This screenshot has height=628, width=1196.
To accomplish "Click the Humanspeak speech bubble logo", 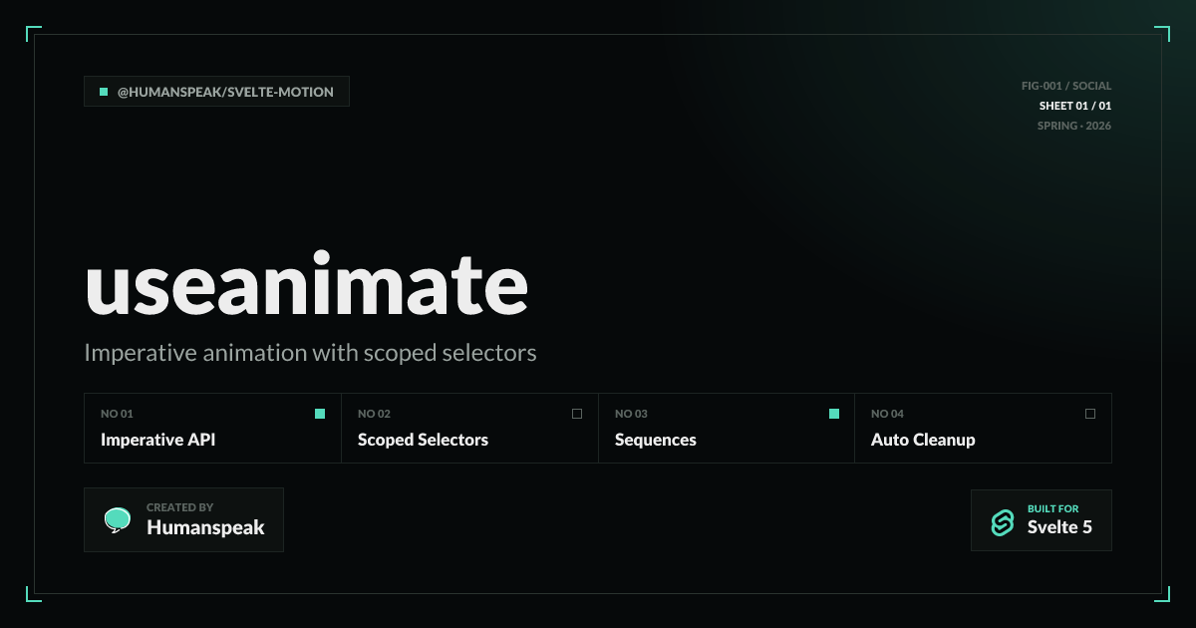I will tap(118, 520).
